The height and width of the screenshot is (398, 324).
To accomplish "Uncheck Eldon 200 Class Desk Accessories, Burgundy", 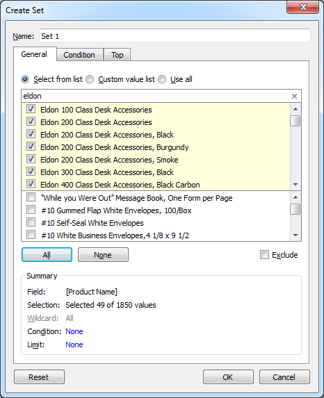I will point(31,147).
